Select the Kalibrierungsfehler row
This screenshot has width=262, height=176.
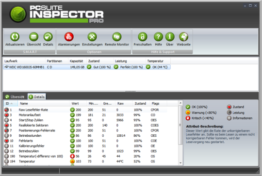tap(85, 146)
